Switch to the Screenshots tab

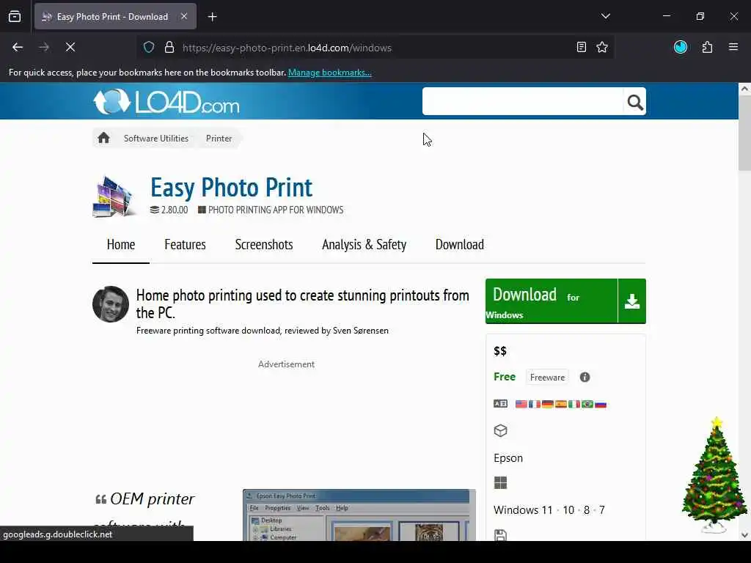(264, 245)
